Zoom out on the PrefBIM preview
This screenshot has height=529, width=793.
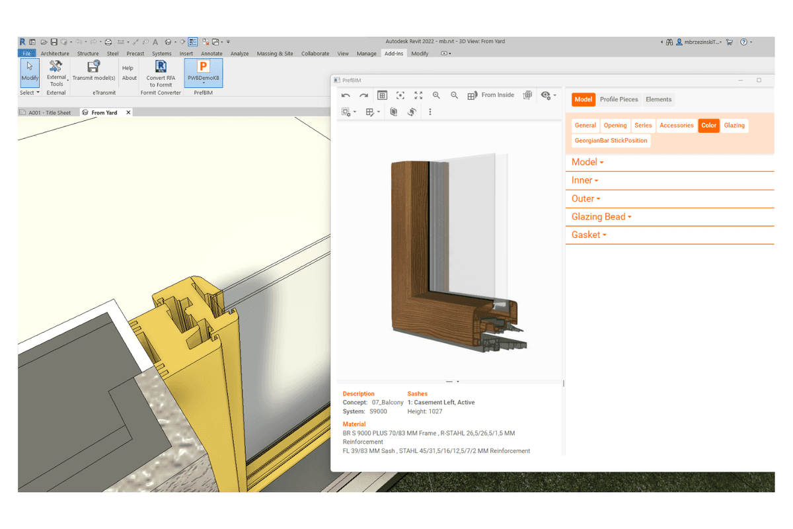455,95
